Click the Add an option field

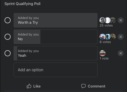[x=56, y=70]
